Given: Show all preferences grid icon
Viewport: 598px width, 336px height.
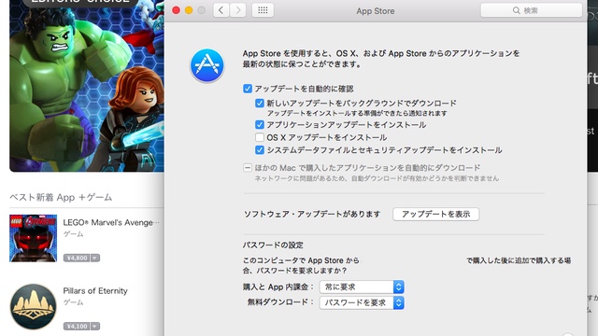Looking at the screenshot, I should point(263,10).
